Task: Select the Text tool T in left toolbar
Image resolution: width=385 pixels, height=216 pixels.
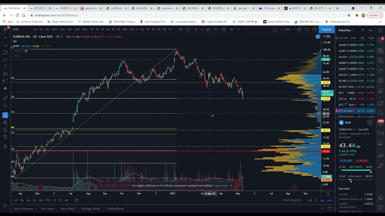Action: [5, 67]
